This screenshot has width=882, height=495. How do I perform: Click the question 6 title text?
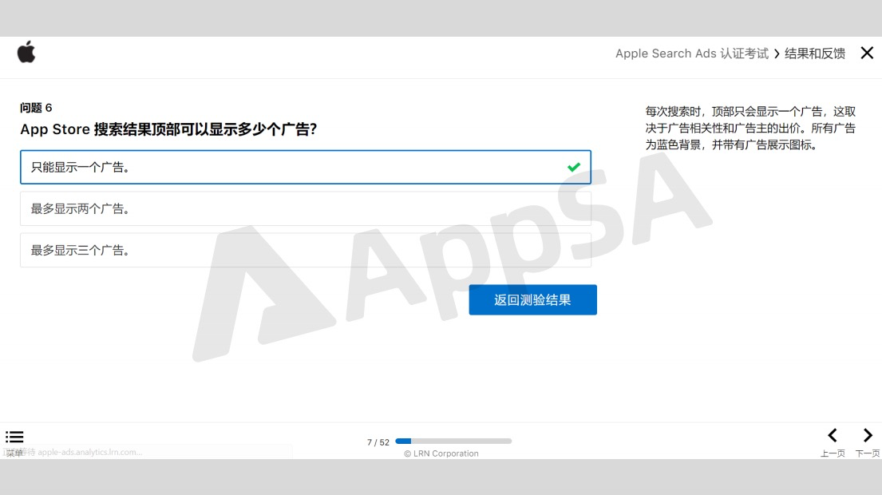(x=168, y=129)
